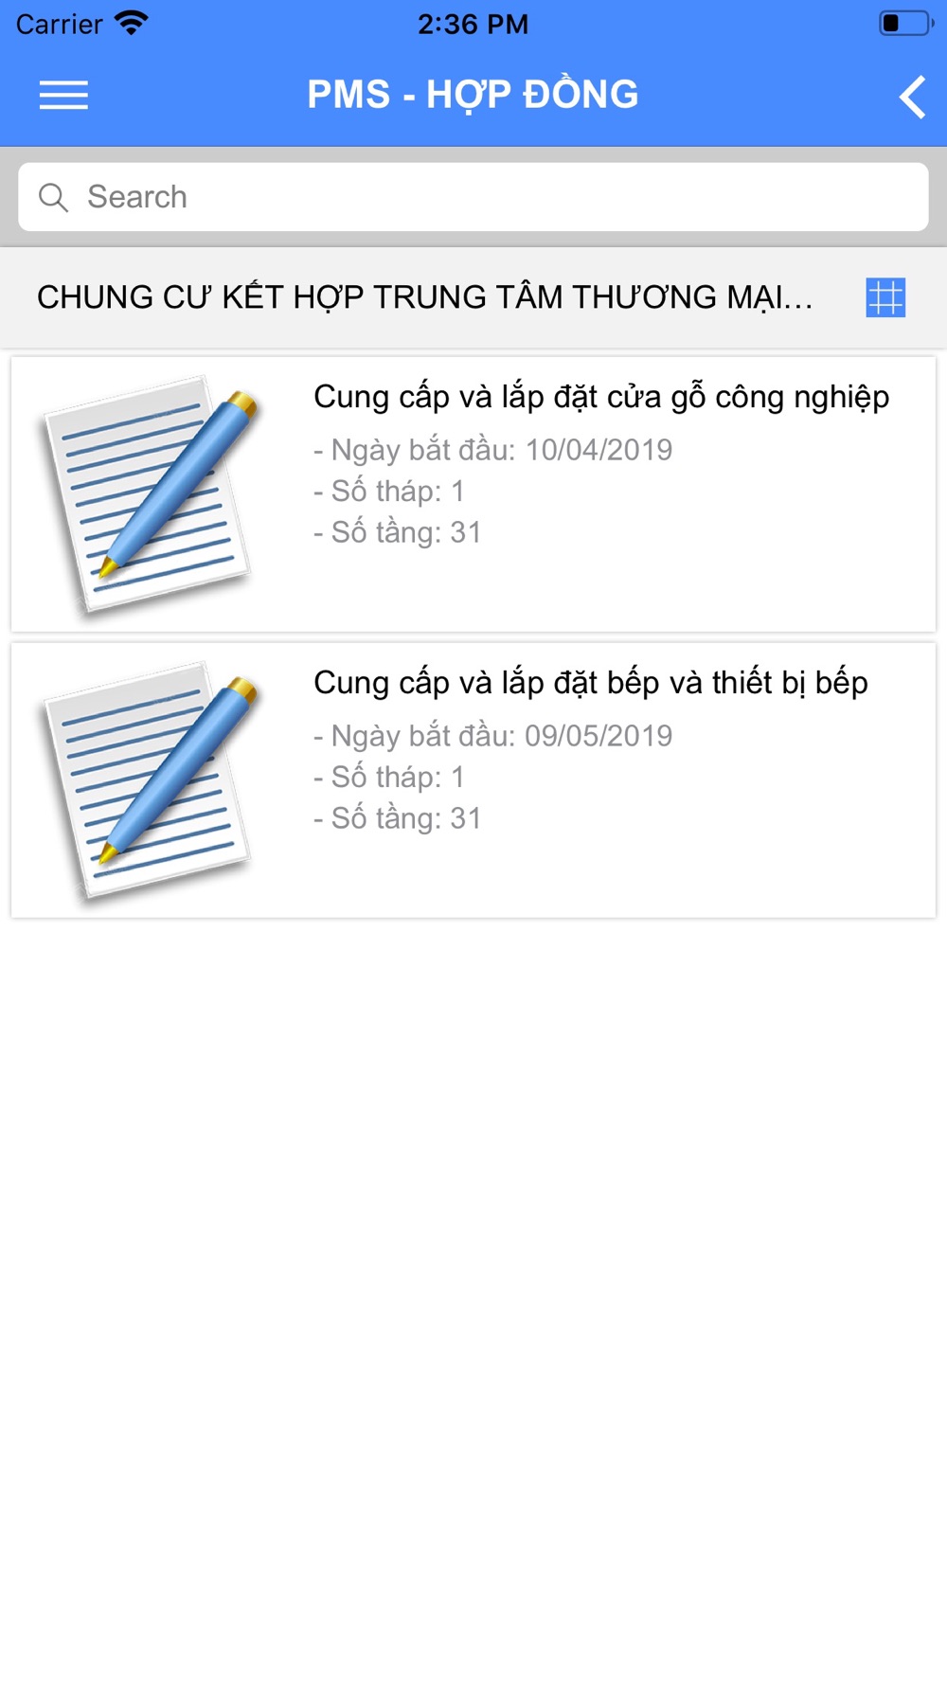The height and width of the screenshot is (1684, 947).
Task: Tap 'Số tháp: 1' in first contract
Action: pyautogui.click(x=388, y=492)
